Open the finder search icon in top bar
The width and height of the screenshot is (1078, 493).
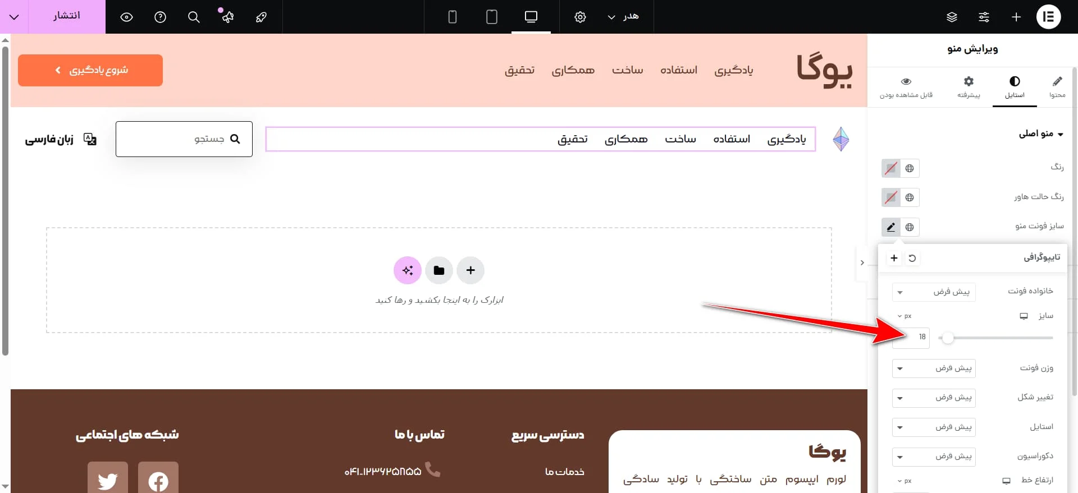click(x=194, y=17)
